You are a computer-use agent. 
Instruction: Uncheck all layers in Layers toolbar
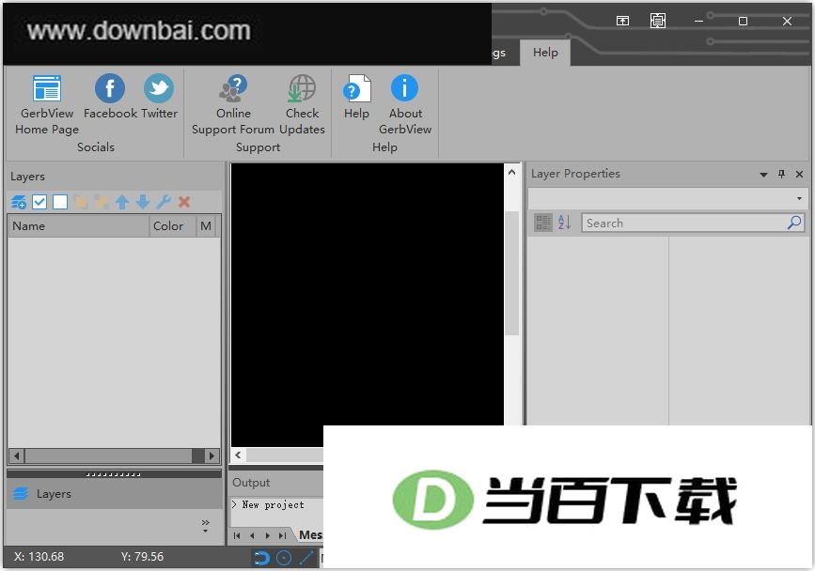(60, 202)
